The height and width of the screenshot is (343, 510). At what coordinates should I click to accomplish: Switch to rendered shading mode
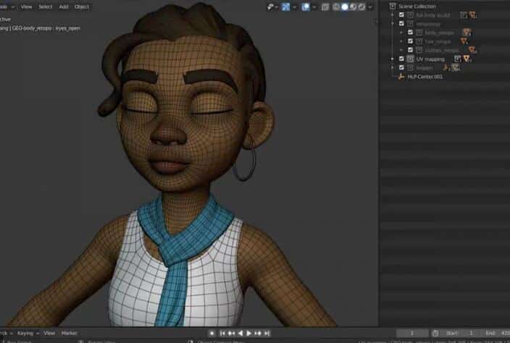pos(361,7)
